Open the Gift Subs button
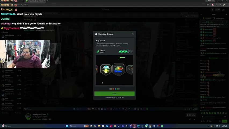The width and height of the screenshot is (229, 129). coord(191,115)
